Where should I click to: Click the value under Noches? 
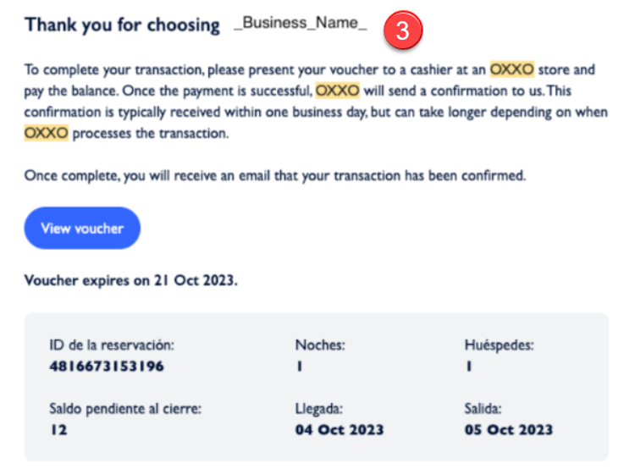[x=299, y=367]
